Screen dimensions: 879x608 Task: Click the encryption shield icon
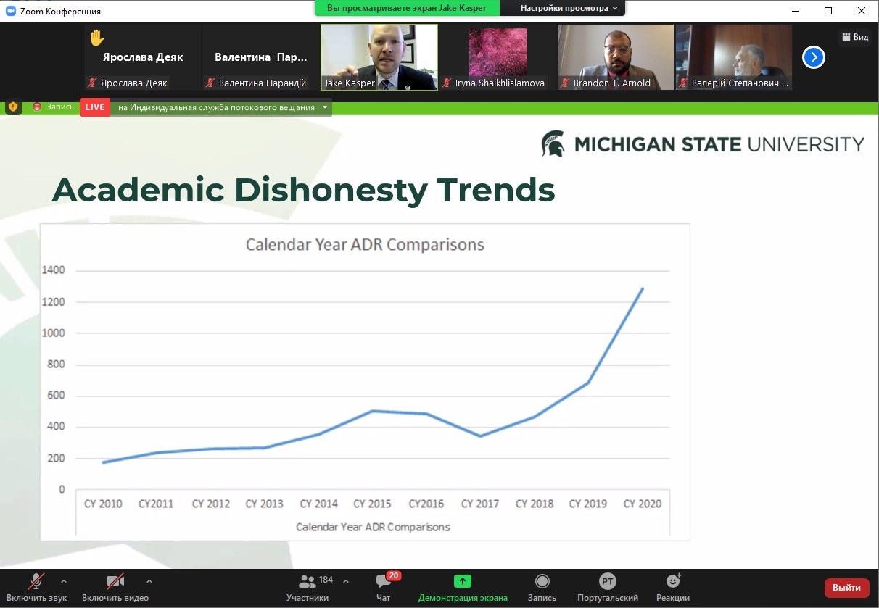[x=13, y=107]
